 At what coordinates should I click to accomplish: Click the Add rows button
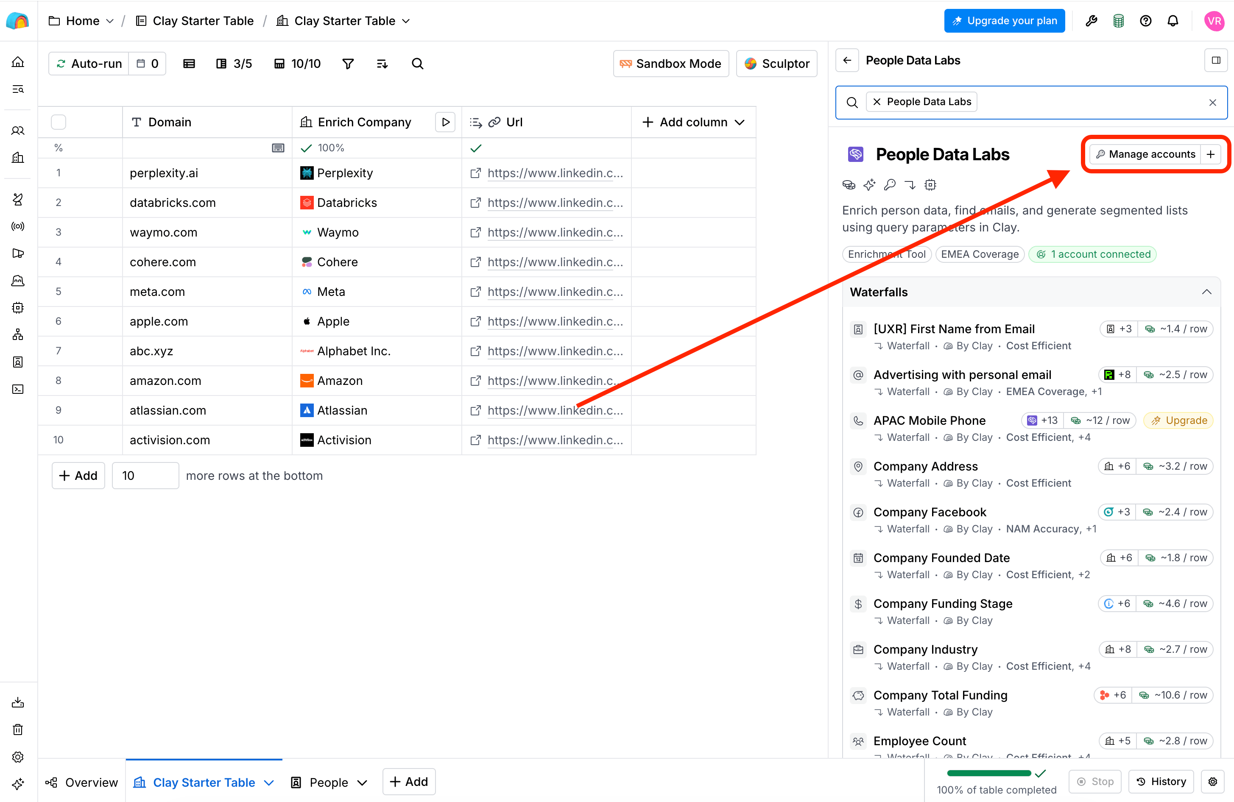(x=78, y=476)
